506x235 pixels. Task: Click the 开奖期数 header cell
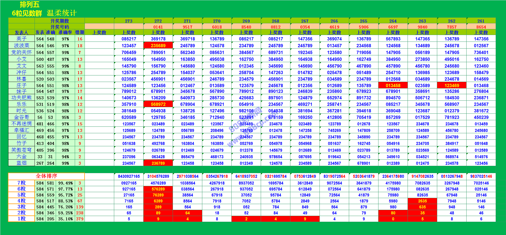click(x=60, y=21)
